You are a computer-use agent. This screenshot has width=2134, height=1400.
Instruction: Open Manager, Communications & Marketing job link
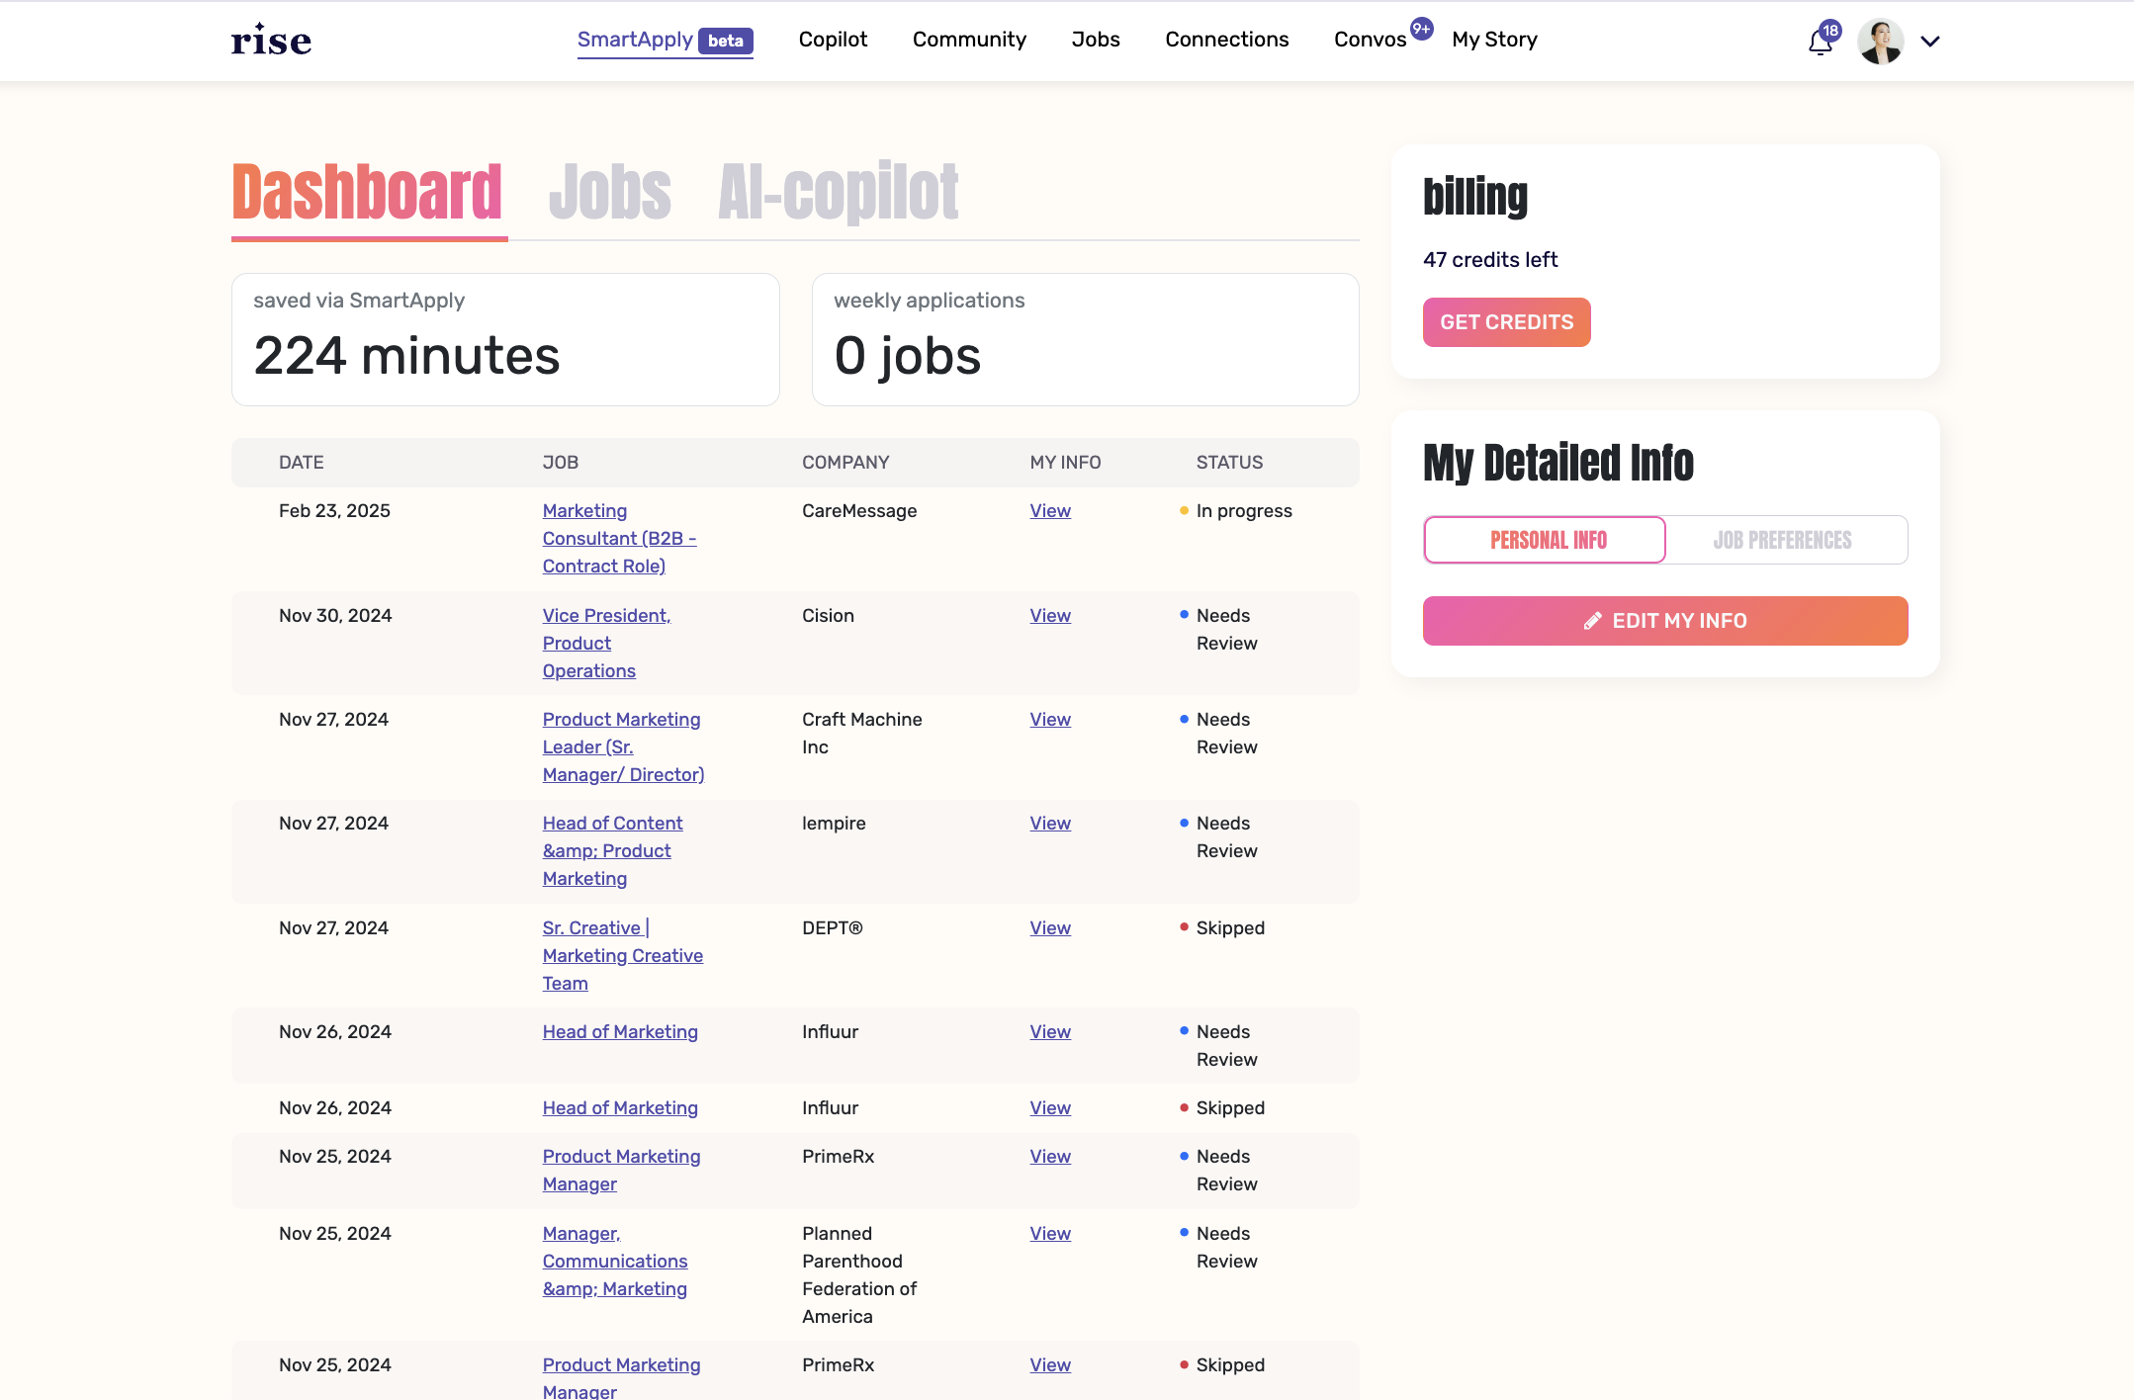click(x=614, y=1262)
